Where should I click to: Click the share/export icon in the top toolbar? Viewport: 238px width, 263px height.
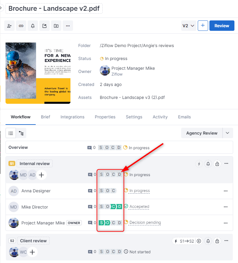pyautogui.click(x=44, y=26)
